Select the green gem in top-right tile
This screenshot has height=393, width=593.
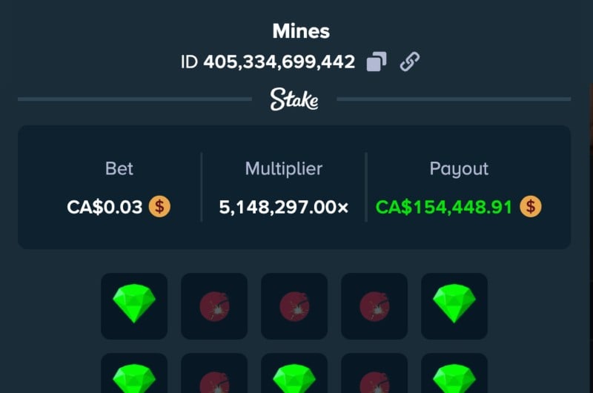(x=454, y=306)
